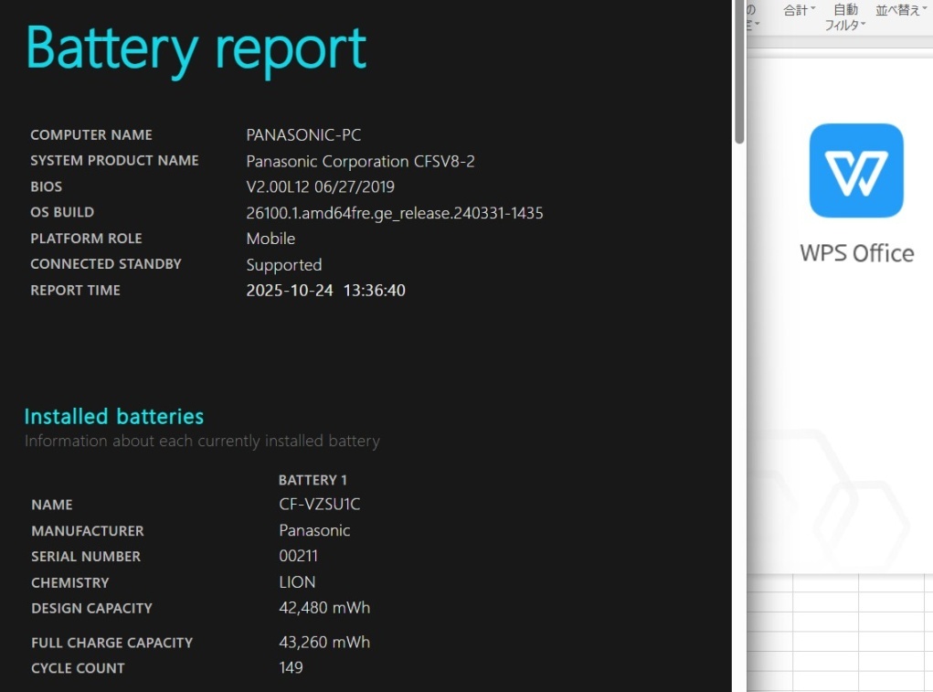The height and width of the screenshot is (692, 933).
Task: Open the 自動フィルタ dropdown in ribbon
Action: (x=845, y=17)
